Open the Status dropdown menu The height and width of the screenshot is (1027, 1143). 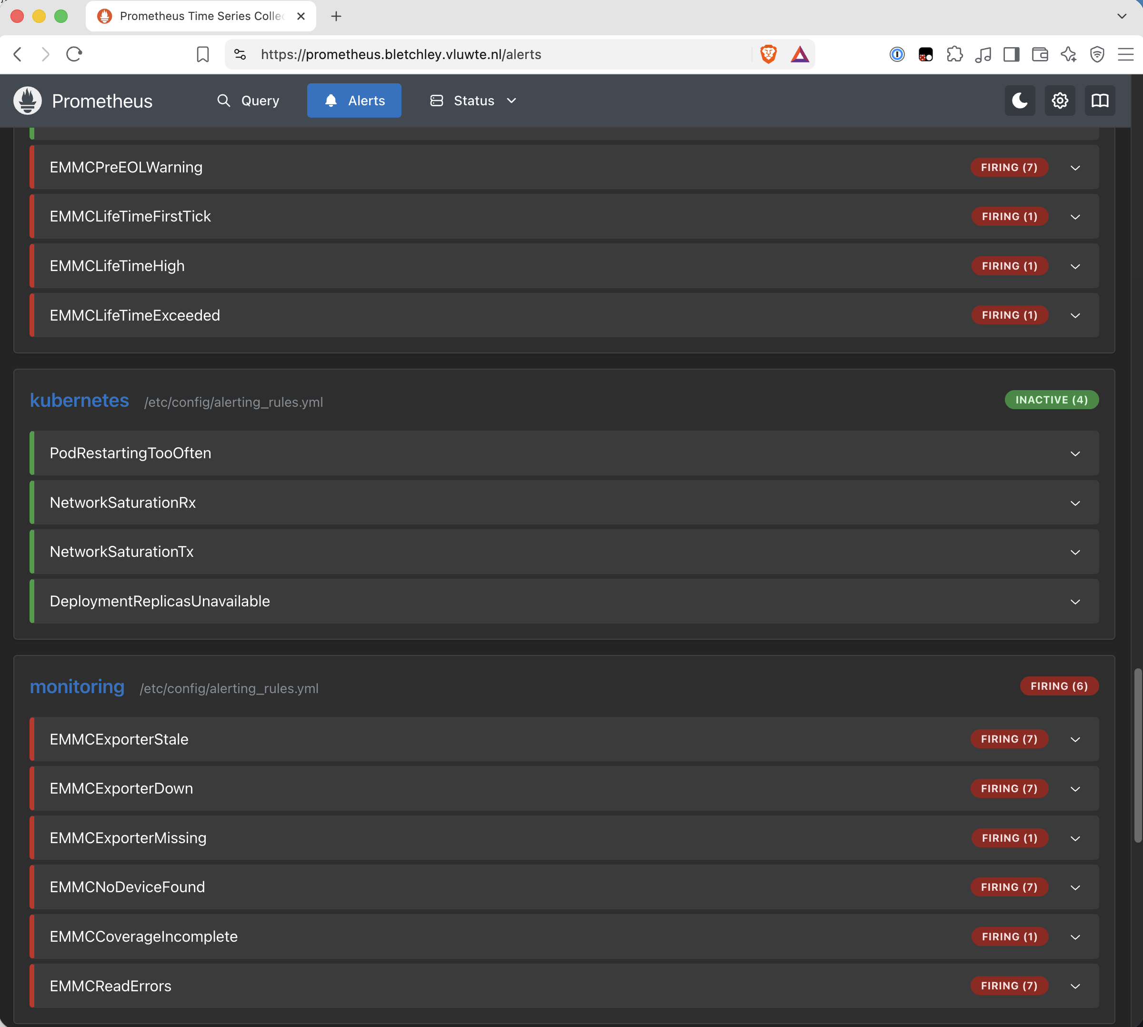tap(473, 101)
